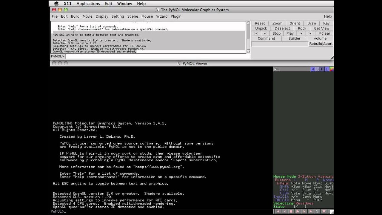Open PyMOL Help menu at right
Image resolution: width=382 pixels, height=215 pixels.
[x=328, y=16]
